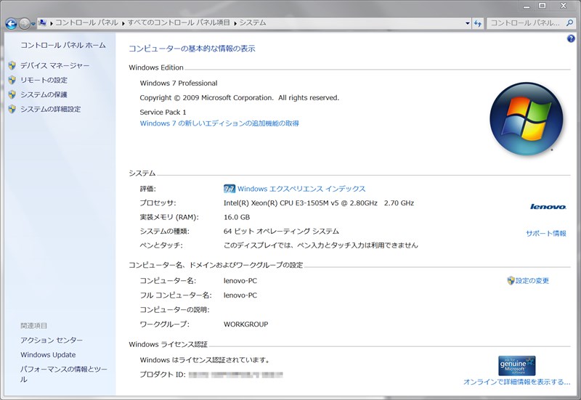581x400 pixels.
Task: Click Windows 7 の新しいエディションの追加機能の取得 link
Action: coord(219,123)
